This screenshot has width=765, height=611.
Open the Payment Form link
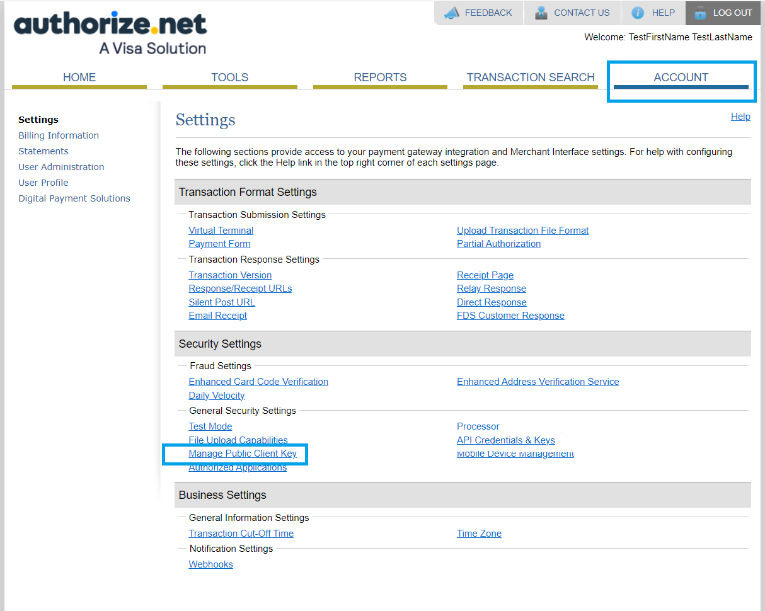pyautogui.click(x=219, y=244)
